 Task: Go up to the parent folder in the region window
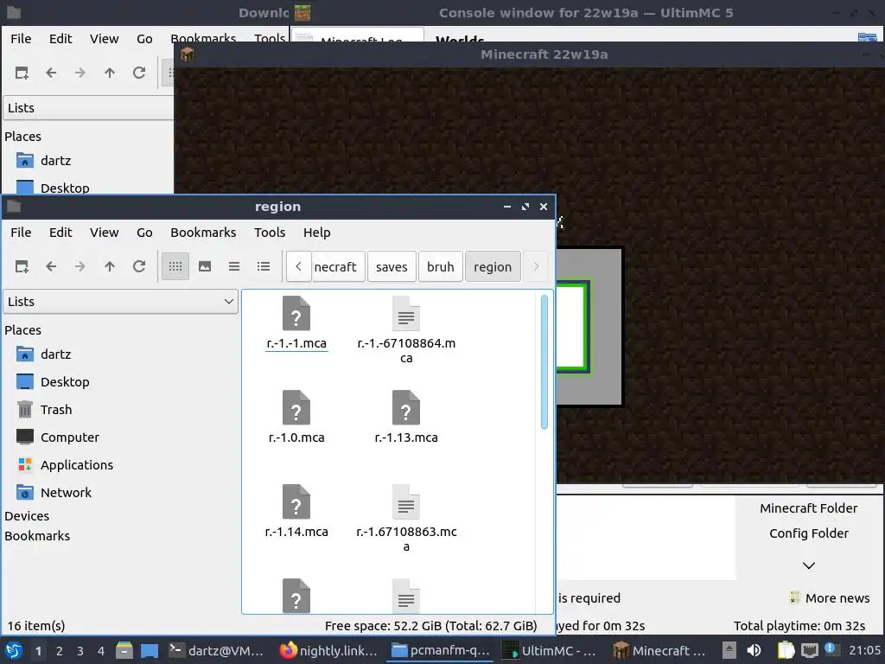tap(110, 266)
